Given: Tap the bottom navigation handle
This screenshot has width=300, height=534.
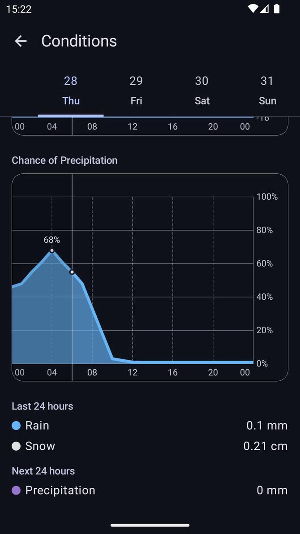Looking at the screenshot, I should pyautogui.click(x=150, y=525).
